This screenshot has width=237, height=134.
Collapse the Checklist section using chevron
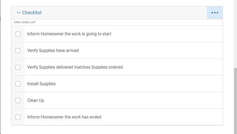tap(18, 13)
